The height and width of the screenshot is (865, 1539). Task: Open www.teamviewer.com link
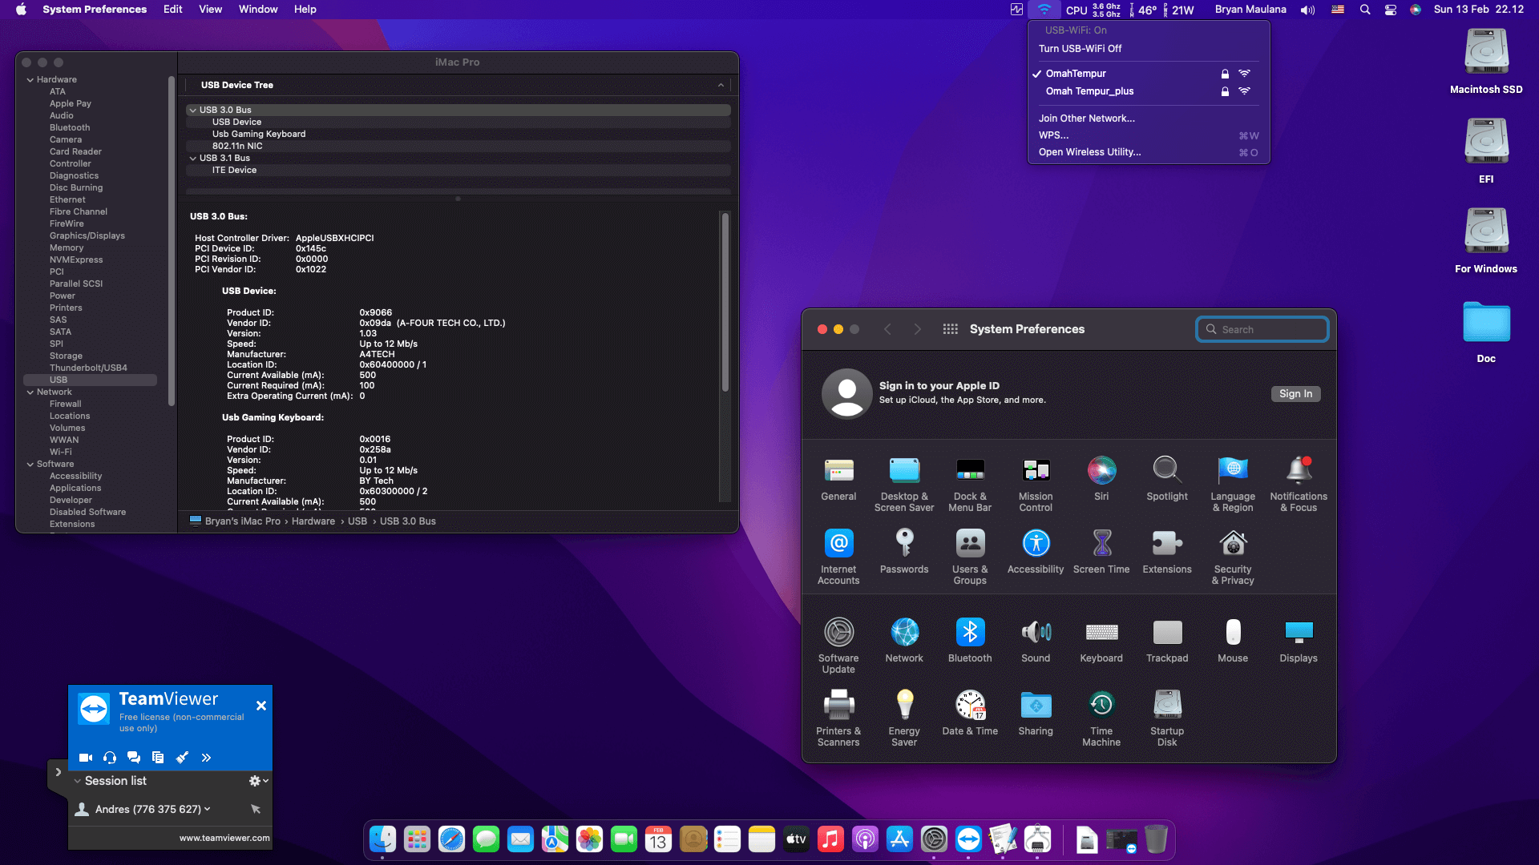(224, 839)
